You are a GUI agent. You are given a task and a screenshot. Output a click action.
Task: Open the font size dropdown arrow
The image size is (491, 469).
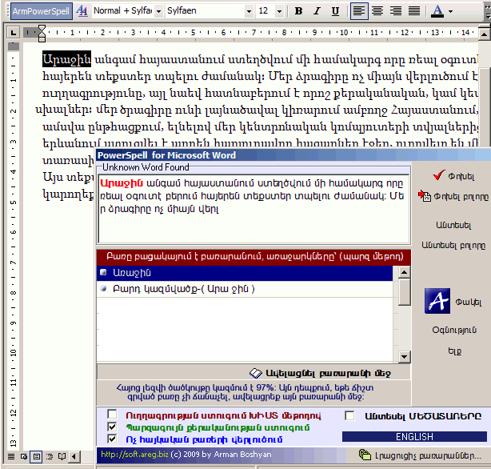(279, 11)
